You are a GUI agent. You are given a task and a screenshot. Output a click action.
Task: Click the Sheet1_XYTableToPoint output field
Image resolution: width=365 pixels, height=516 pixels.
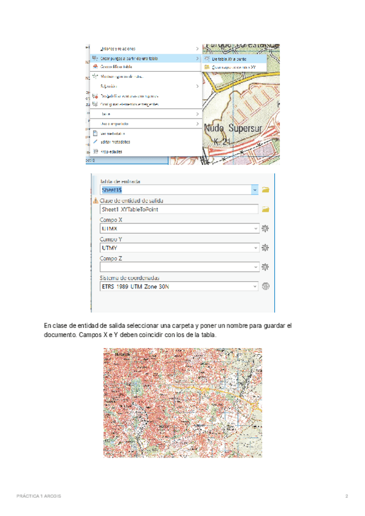pos(179,209)
